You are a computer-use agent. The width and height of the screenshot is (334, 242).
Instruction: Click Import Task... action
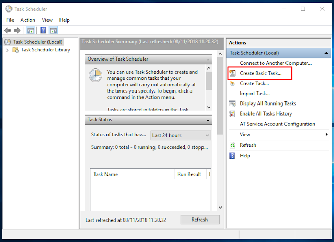point(255,94)
